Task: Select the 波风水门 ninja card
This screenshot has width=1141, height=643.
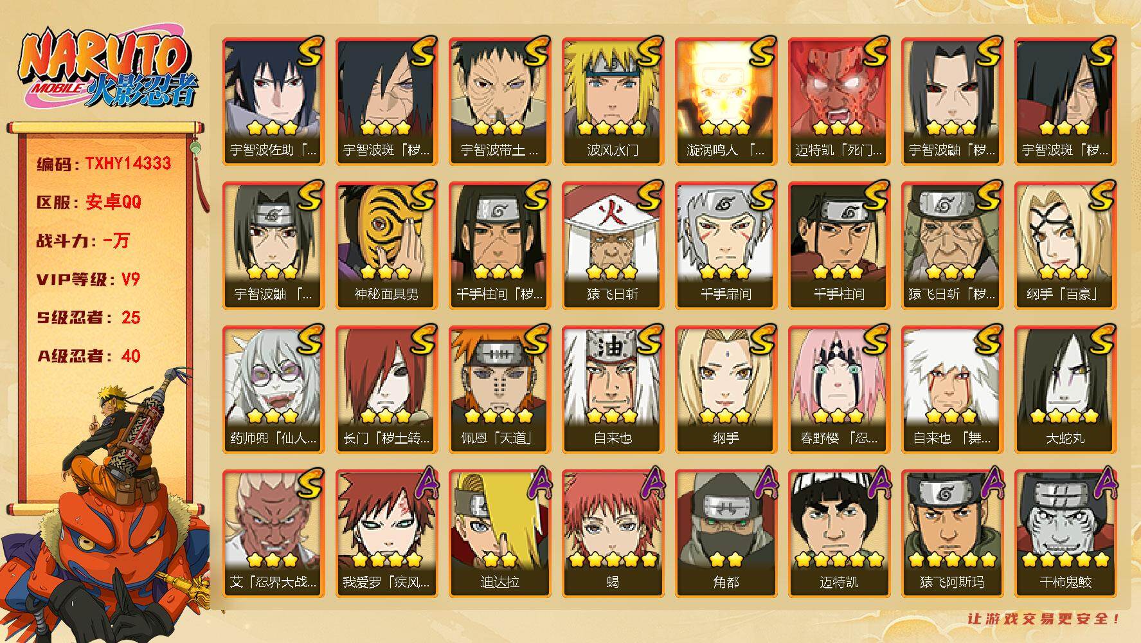Action: coord(613,102)
